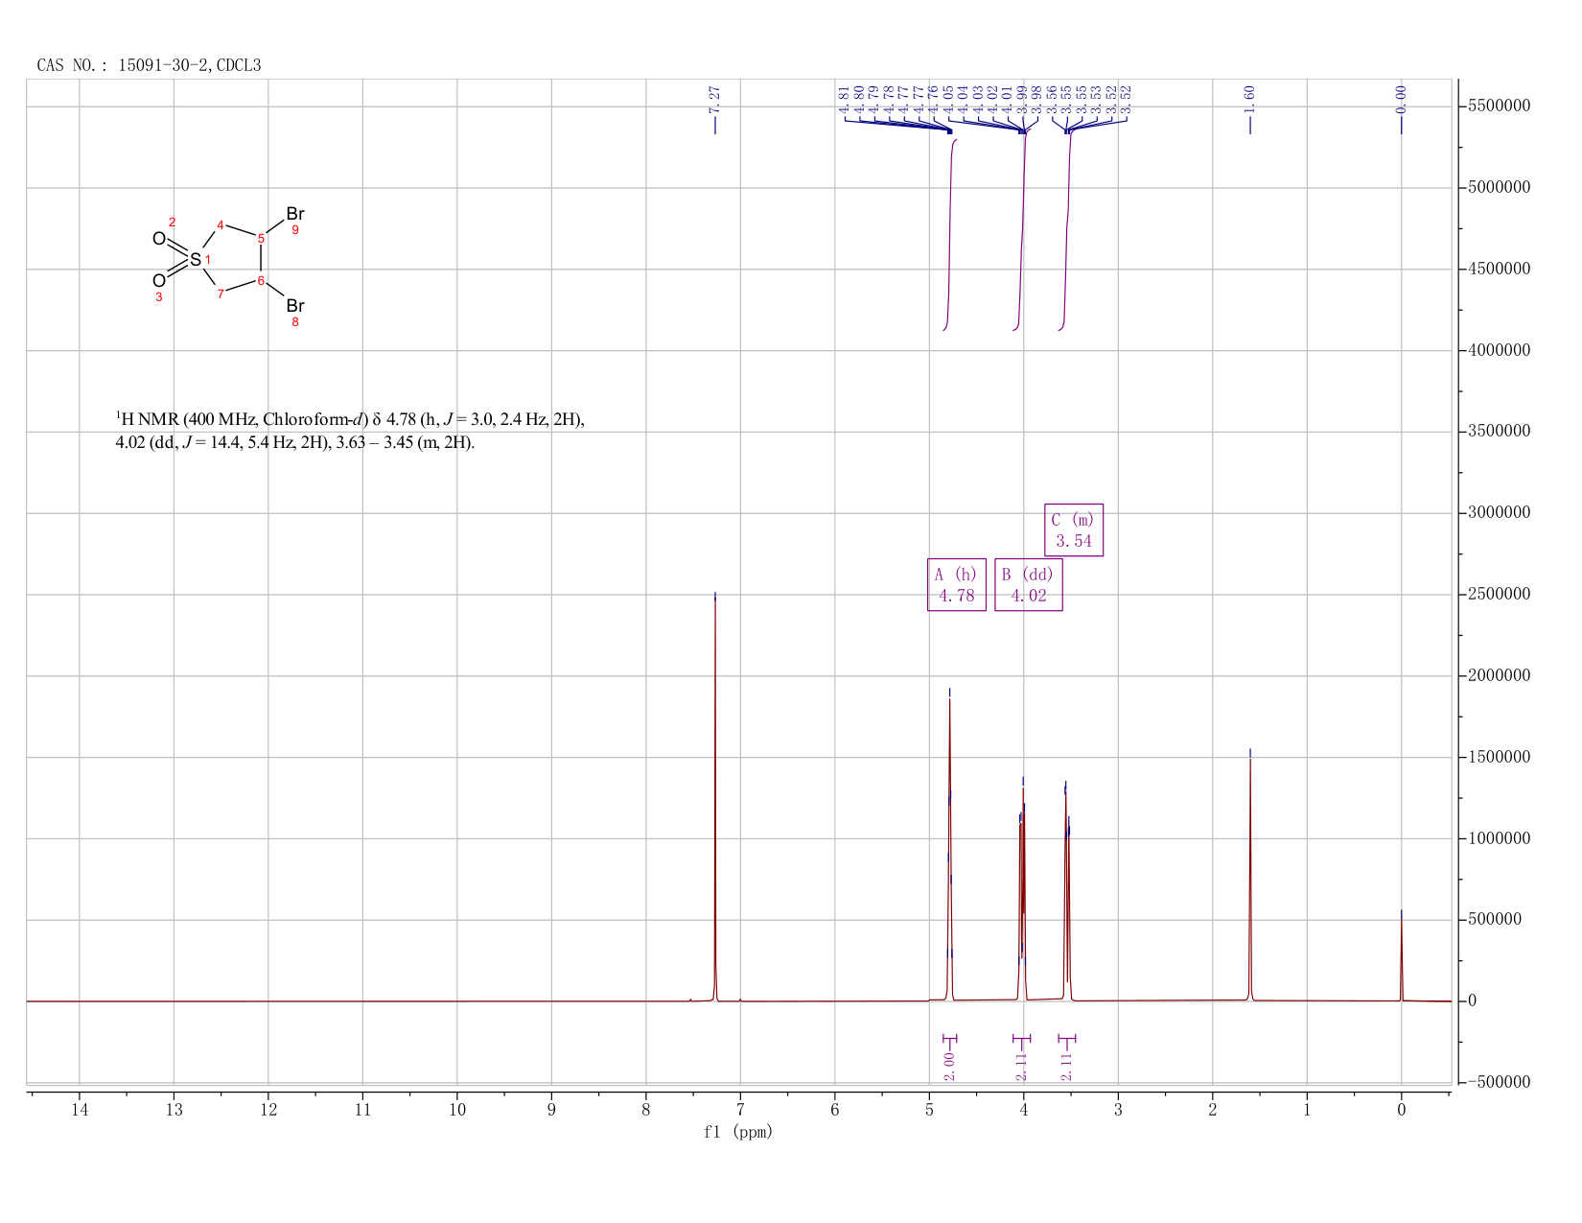This screenshot has height=1223, width=1582.
Task: Click integral value 2.11 under 4.02 peak
Action: coord(1021,1066)
